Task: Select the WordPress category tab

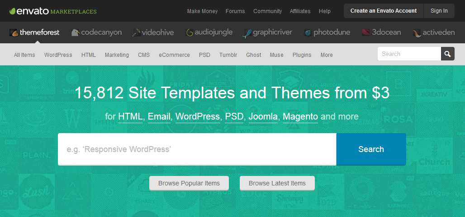Action: pos(58,55)
